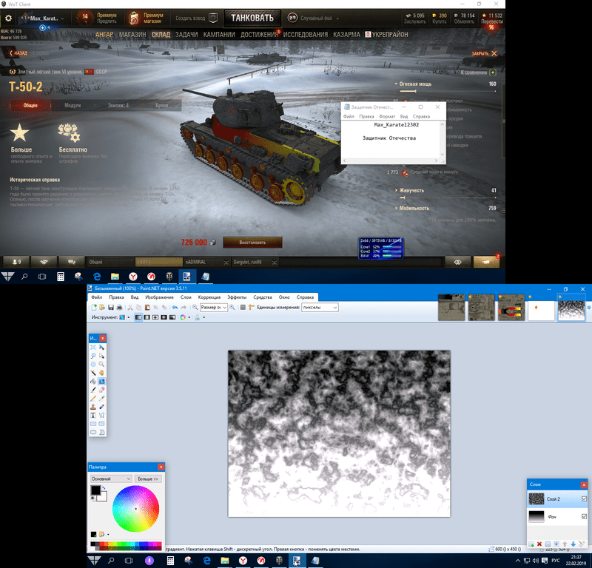
Task: Open the Единицы измерения пикселы dropdown
Action: coord(320,307)
